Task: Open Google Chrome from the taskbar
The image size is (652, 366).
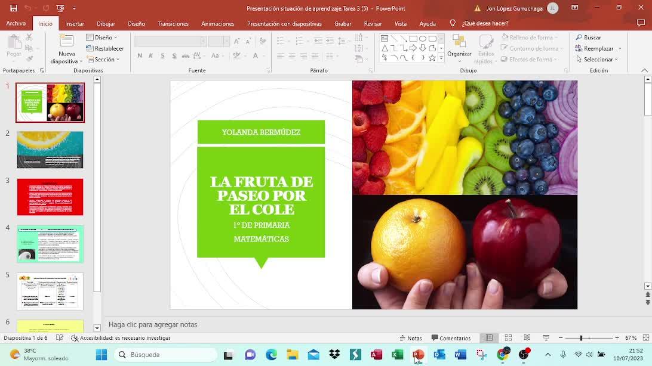Action: [503, 355]
